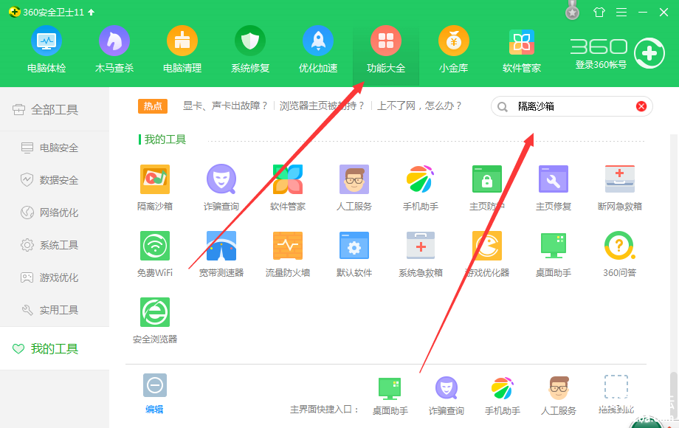Launch the 免费WiFi tool
Viewport: 679px width, 428px height.
tap(155, 254)
